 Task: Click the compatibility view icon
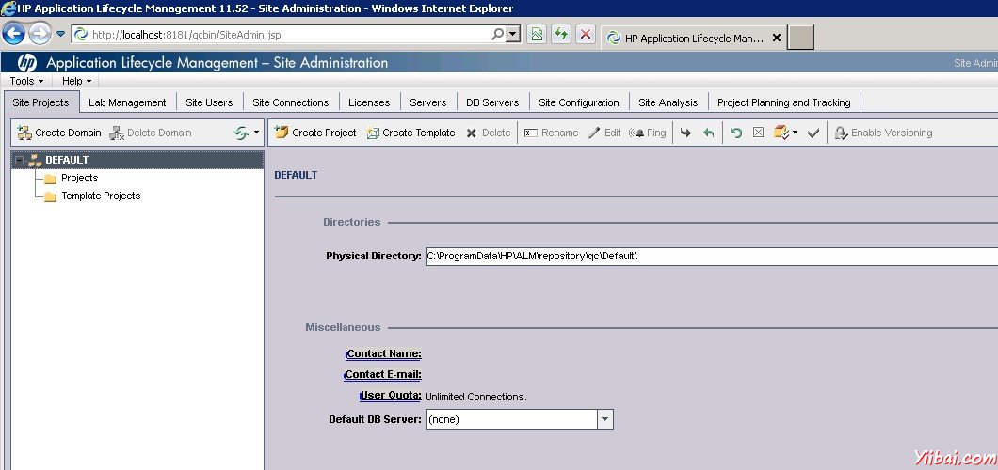(x=538, y=34)
